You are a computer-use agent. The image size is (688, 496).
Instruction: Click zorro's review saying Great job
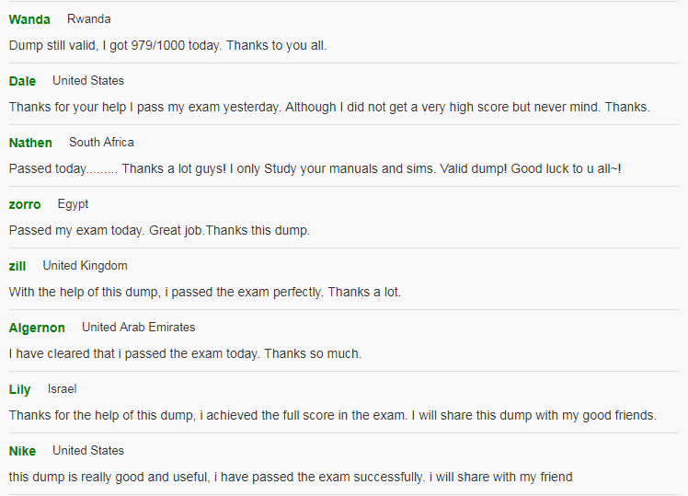click(x=159, y=230)
